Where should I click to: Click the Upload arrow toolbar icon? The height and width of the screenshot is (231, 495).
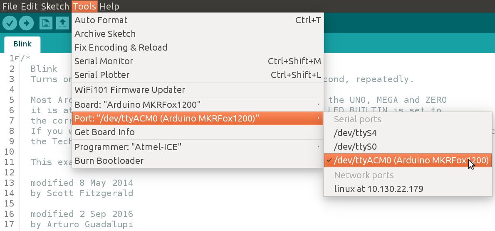click(x=27, y=23)
